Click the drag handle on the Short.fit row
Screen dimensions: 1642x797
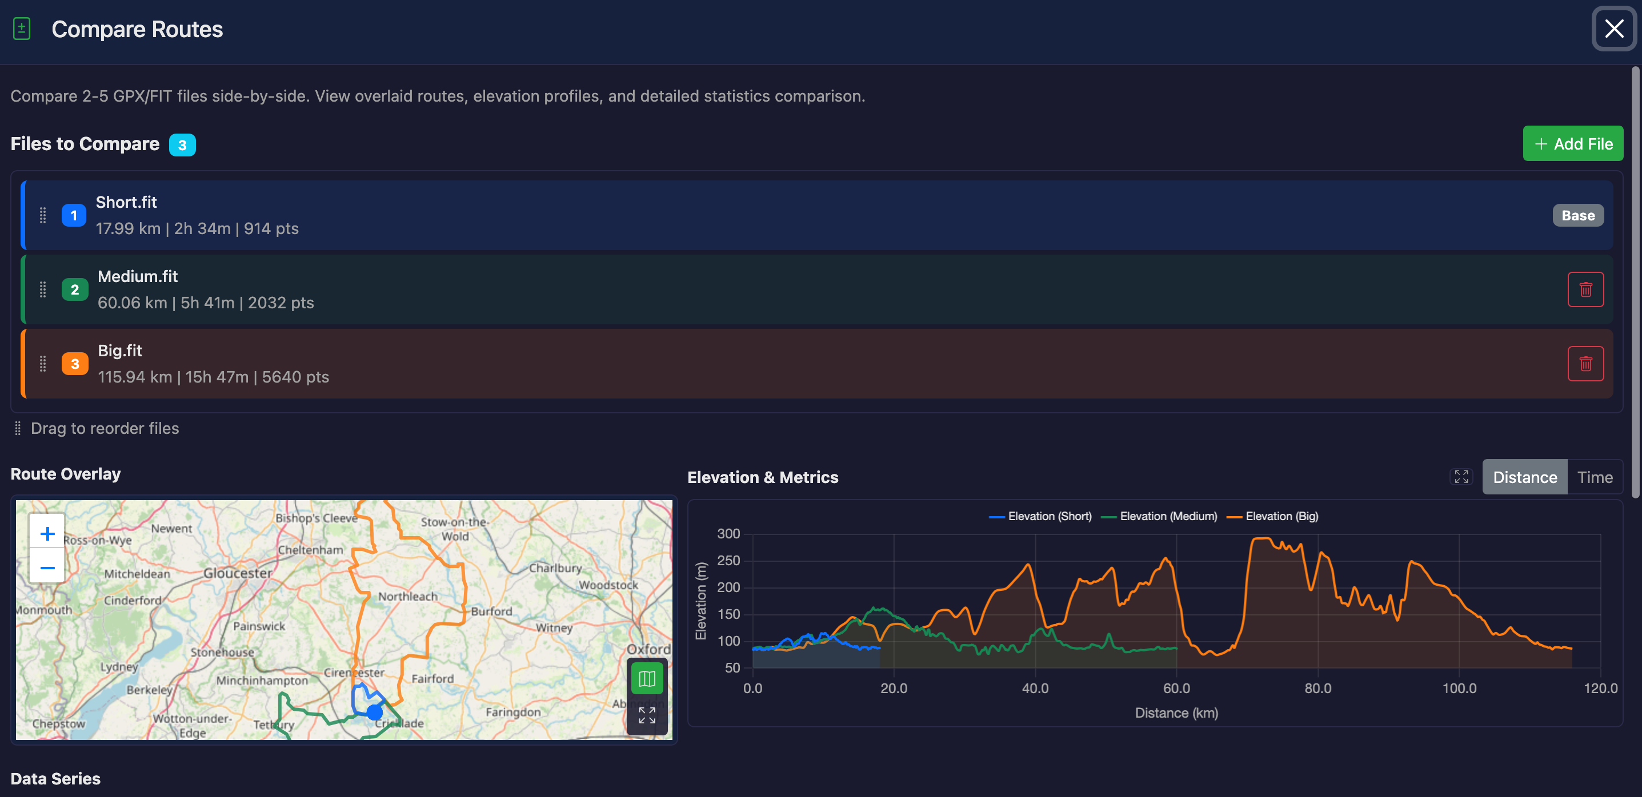click(x=43, y=215)
